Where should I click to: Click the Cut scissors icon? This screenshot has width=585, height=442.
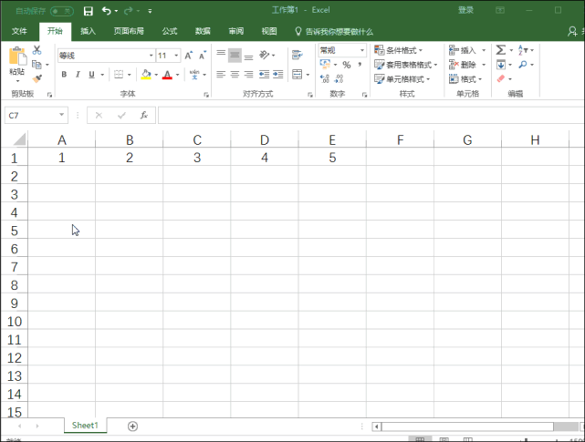(x=37, y=50)
